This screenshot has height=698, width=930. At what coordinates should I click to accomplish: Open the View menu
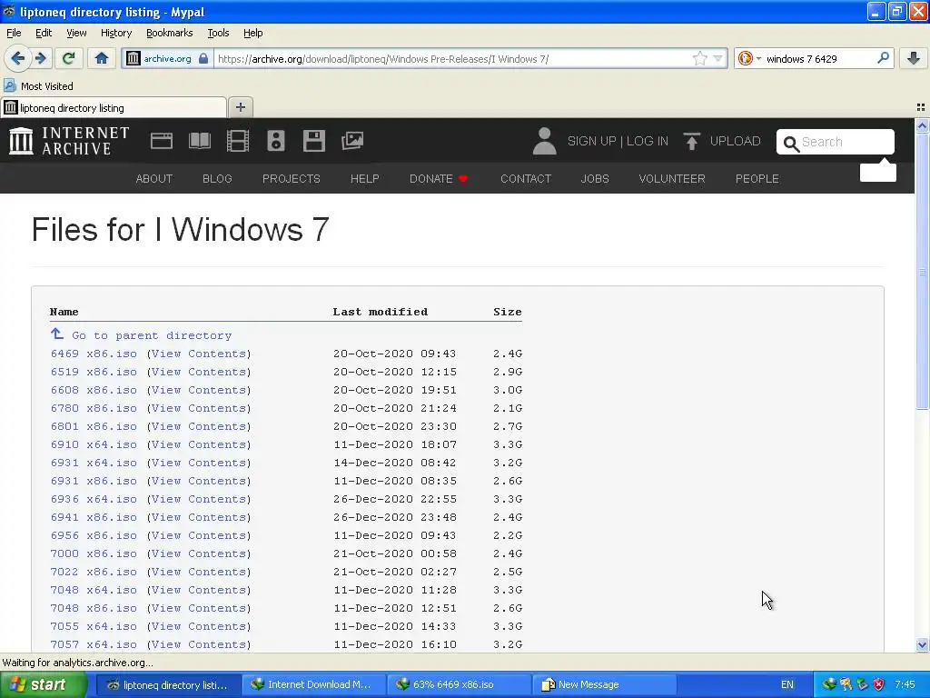(76, 33)
